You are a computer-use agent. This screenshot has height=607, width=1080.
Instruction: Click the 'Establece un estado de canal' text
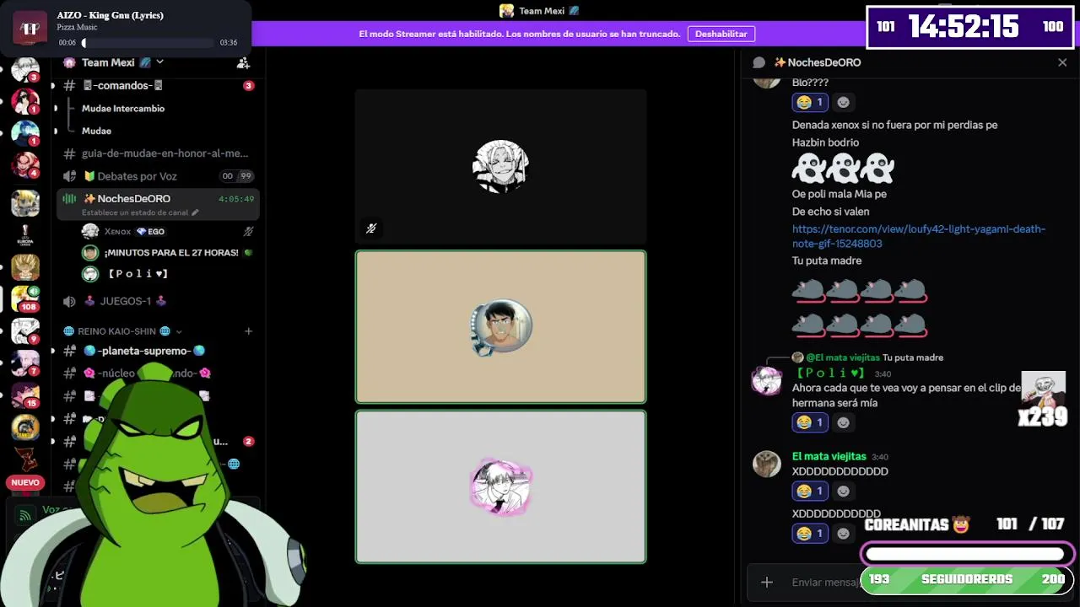[135, 212]
